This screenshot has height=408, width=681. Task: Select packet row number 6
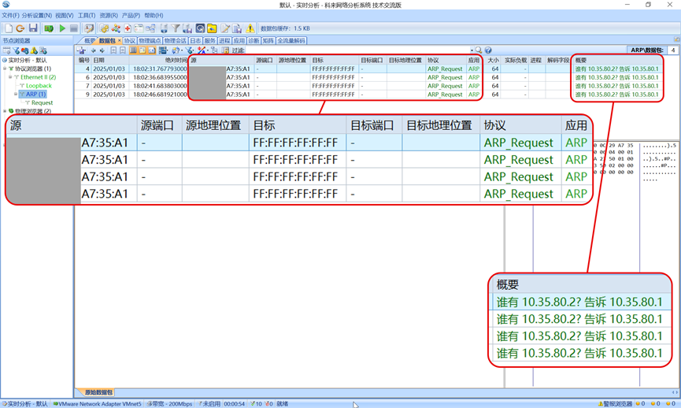click(x=87, y=77)
